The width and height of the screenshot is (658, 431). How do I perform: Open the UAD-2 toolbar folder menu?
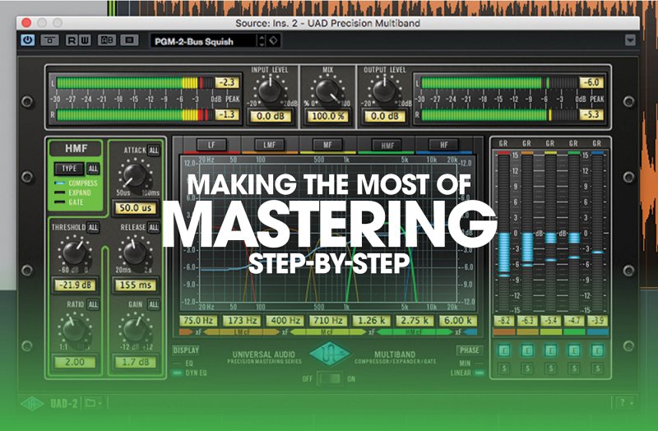click(94, 403)
